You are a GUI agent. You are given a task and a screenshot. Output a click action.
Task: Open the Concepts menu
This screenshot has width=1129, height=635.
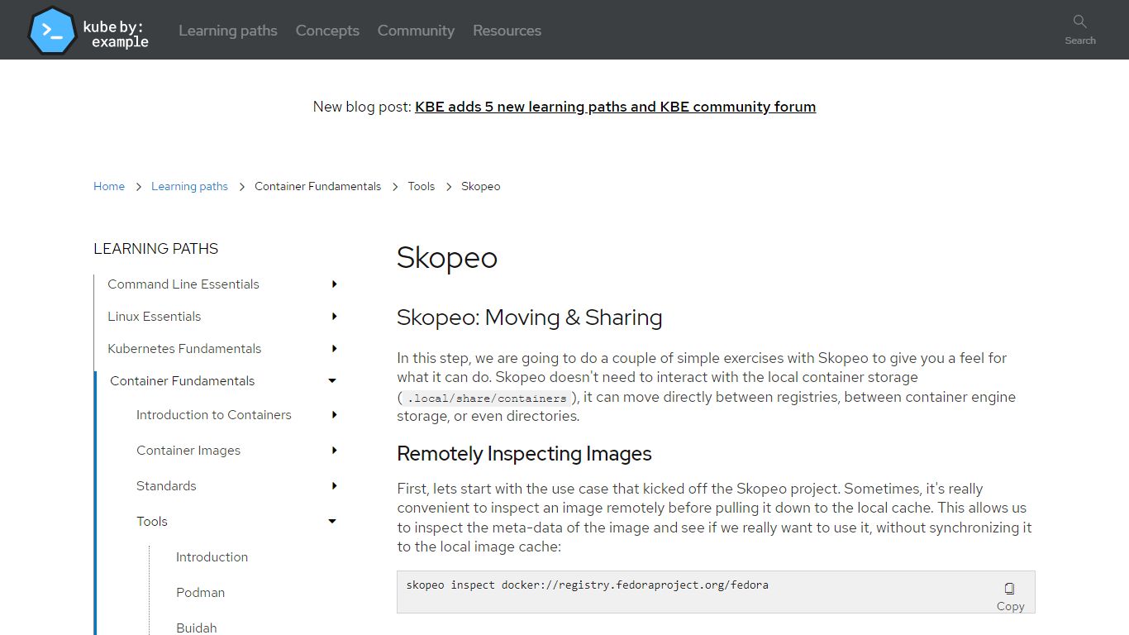pyautogui.click(x=327, y=31)
